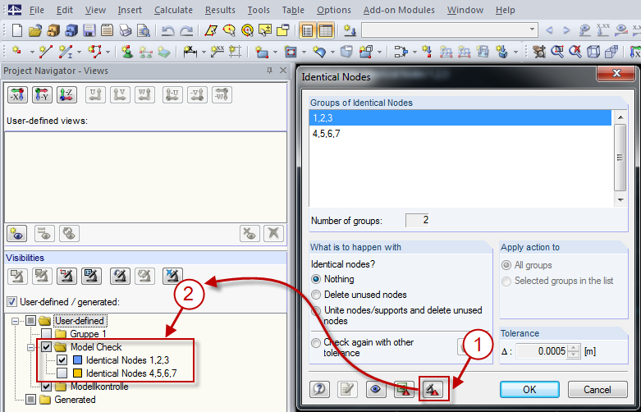The image size is (641, 412).
Task: Open the Add-on Modules menu
Action: pyautogui.click(x=399, y=10)
